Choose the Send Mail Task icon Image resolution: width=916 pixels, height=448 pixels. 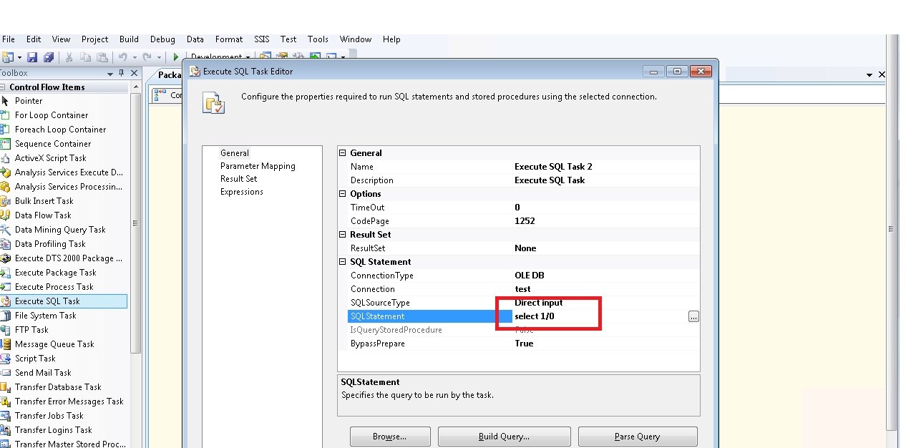[x=6, y=373]
